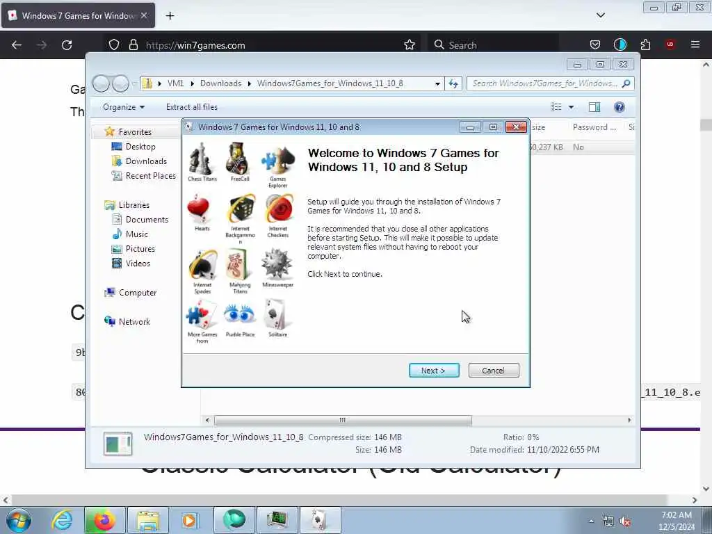Show hidden system tray icons
This screenshot has width=712, height=534.
(x=591, y=521)
